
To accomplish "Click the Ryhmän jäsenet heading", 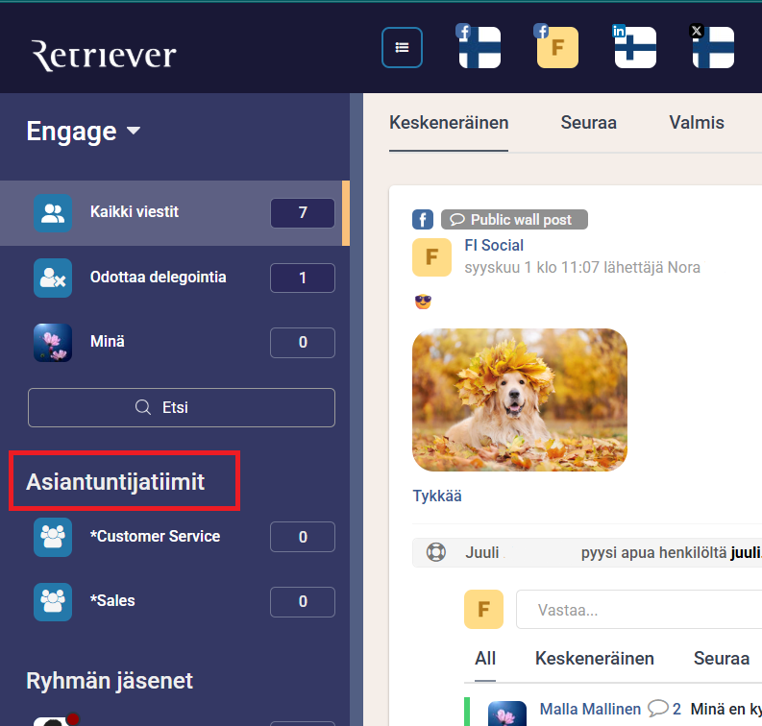I will [x=110, y=681].
